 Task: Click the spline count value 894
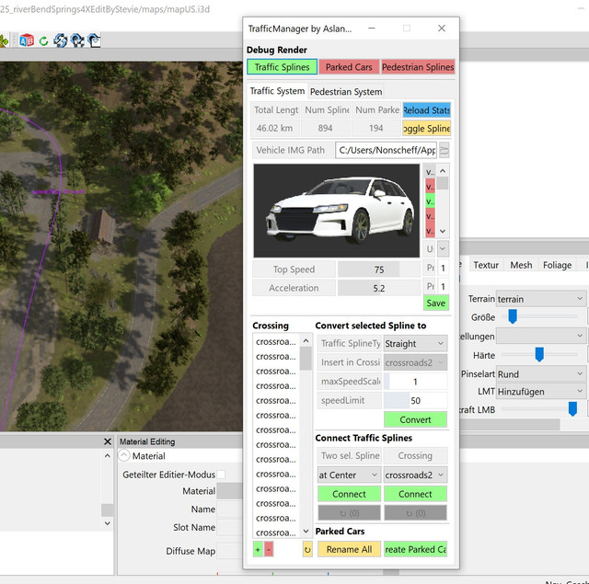click(325, 129)
